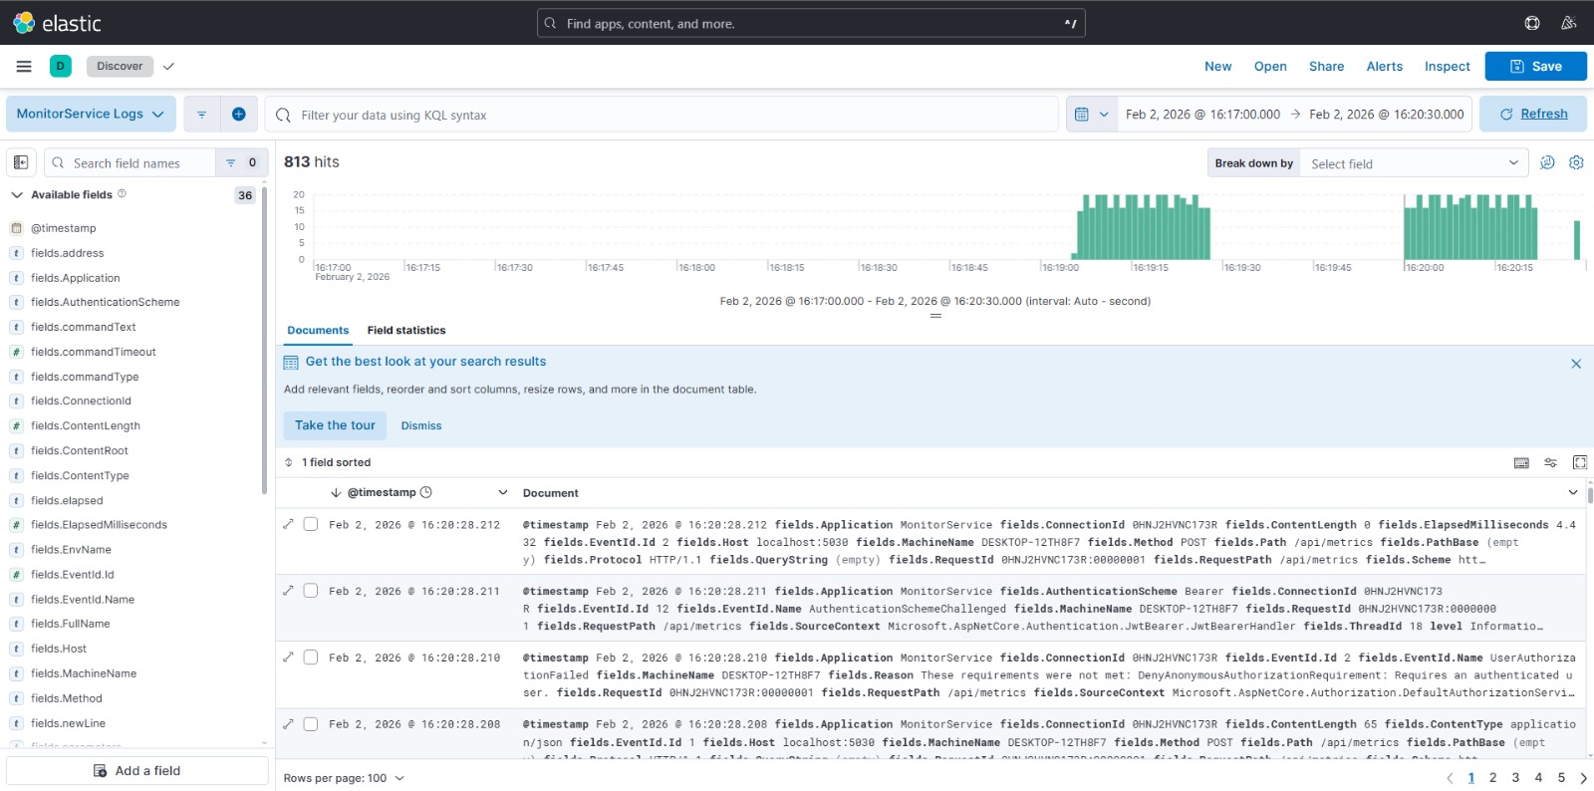Open display options icon above table
The width and height of the screenshot is (1594, 791).
tap(1550, 462)
